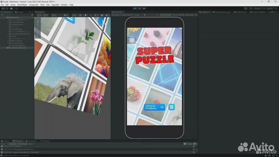Open the Help menu
279x157 pixels.
click(x=71, y=5)
